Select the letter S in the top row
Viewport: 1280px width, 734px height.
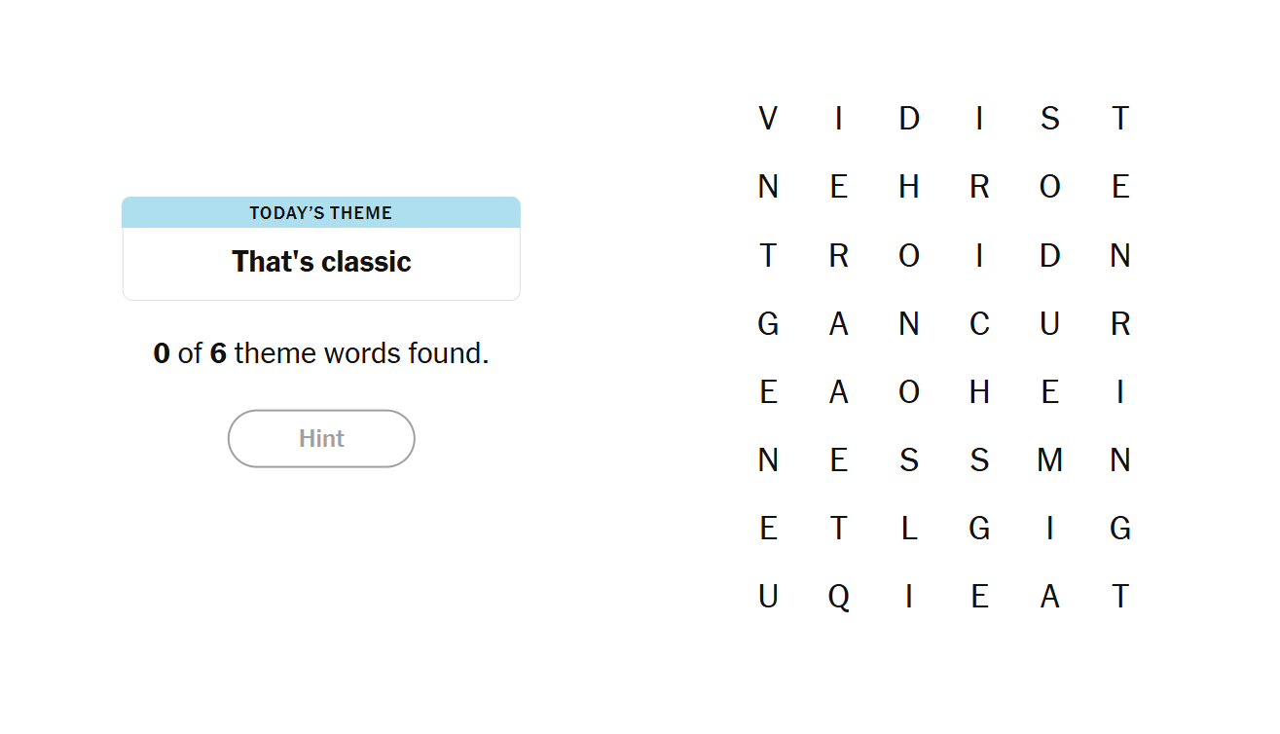point(1049,119)
